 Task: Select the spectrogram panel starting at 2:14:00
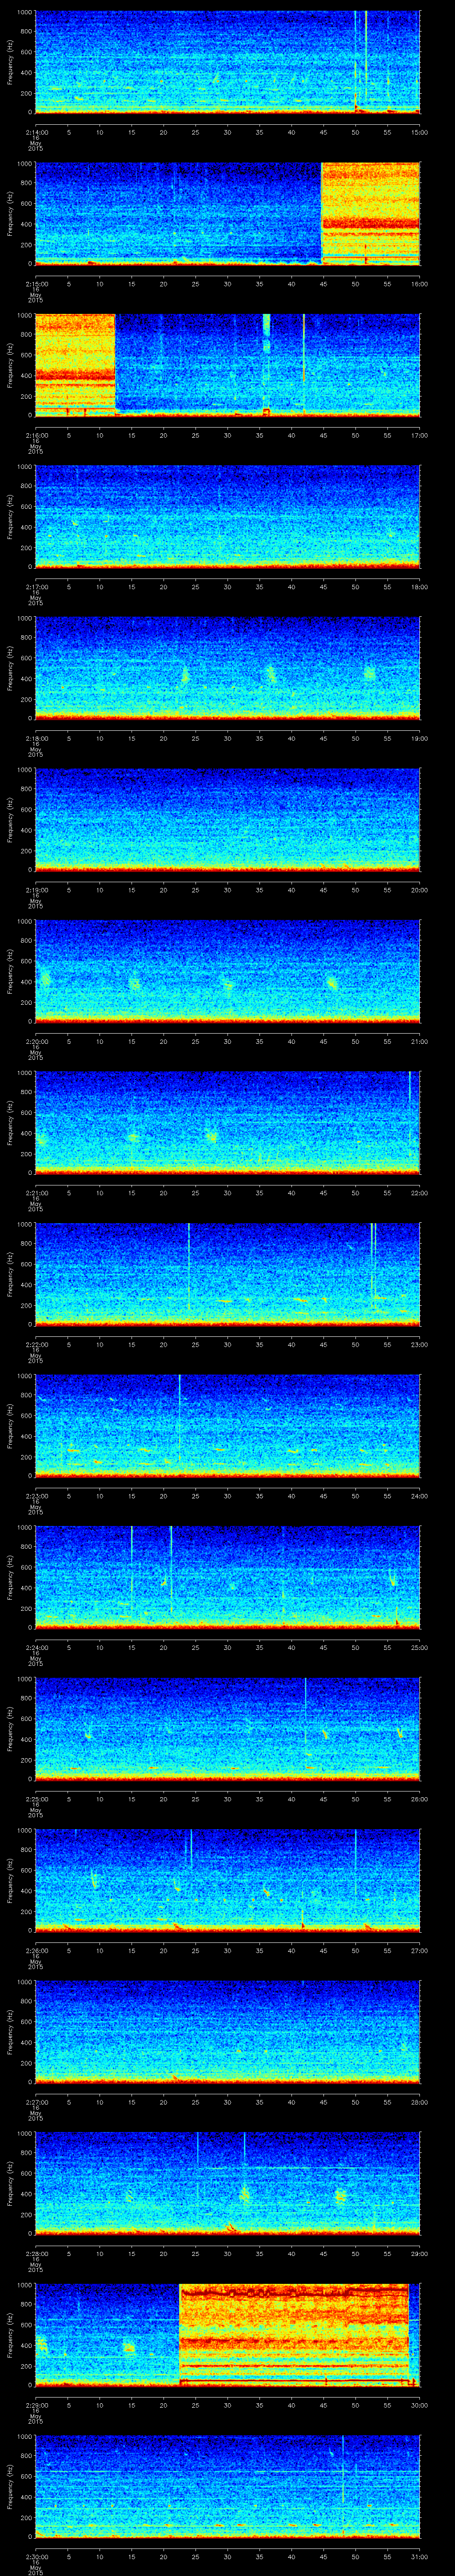pyautogui.click(x=228, y=62)
